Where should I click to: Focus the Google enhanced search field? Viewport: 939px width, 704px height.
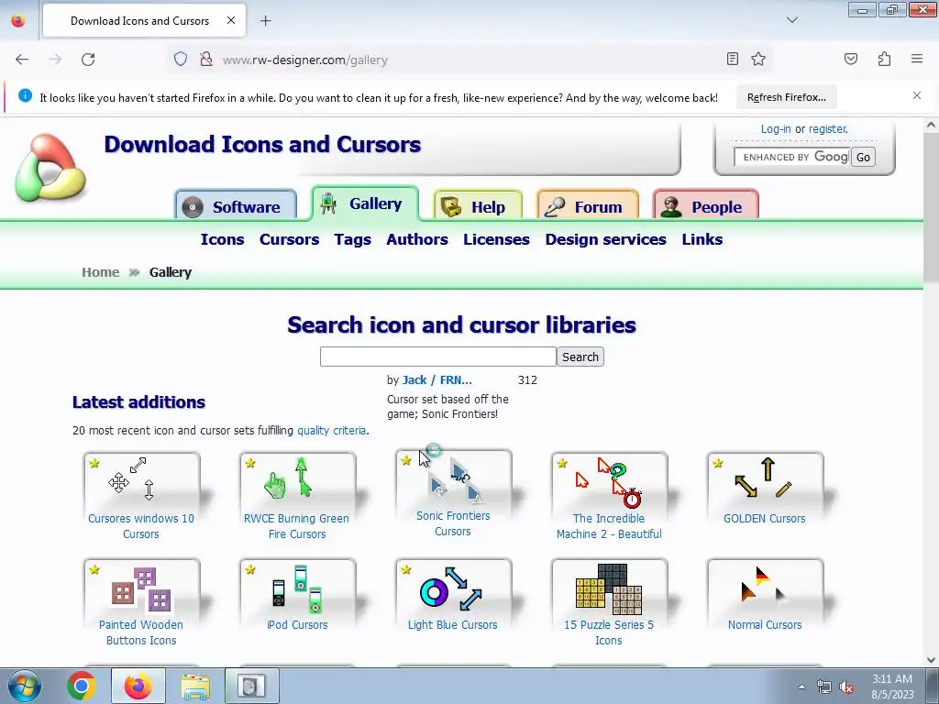[791, 157]
